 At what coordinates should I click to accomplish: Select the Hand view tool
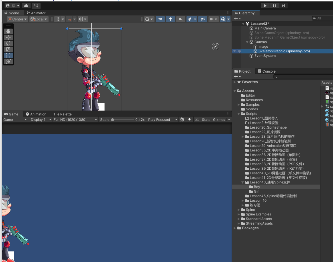point(8,31)
